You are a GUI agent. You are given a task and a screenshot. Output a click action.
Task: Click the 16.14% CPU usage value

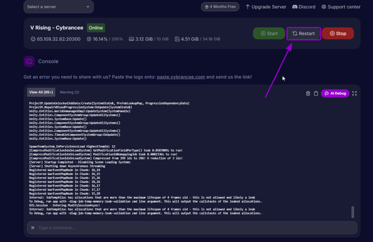pos(100,39)
